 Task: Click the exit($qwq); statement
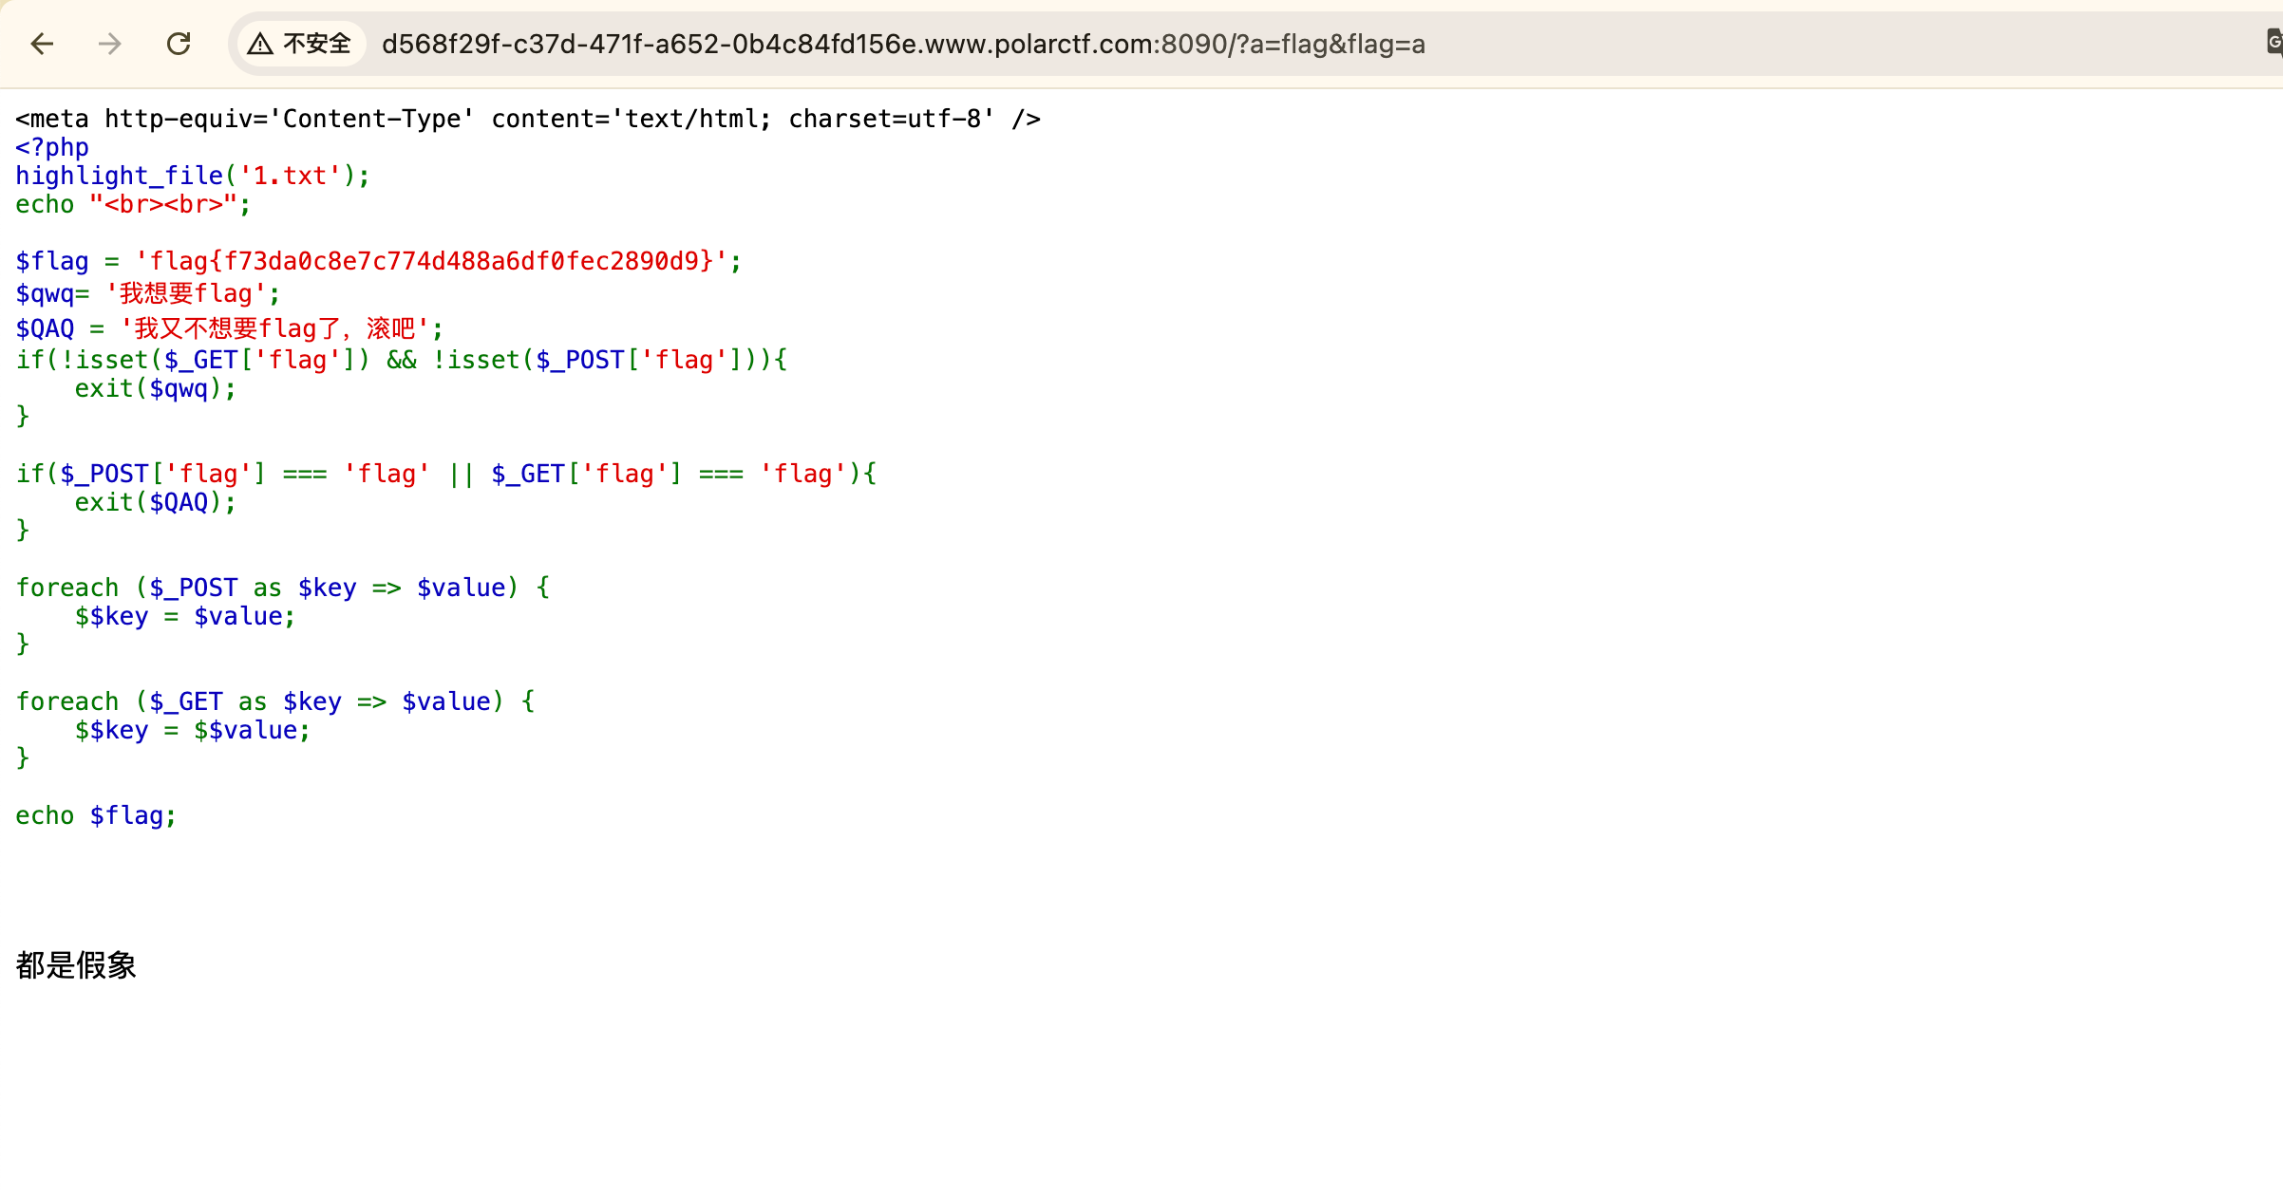(x=155, y=388)
